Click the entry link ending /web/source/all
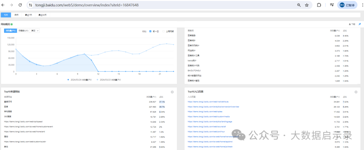364x150 pixels. pyautogui.click(x=207, y=126)
